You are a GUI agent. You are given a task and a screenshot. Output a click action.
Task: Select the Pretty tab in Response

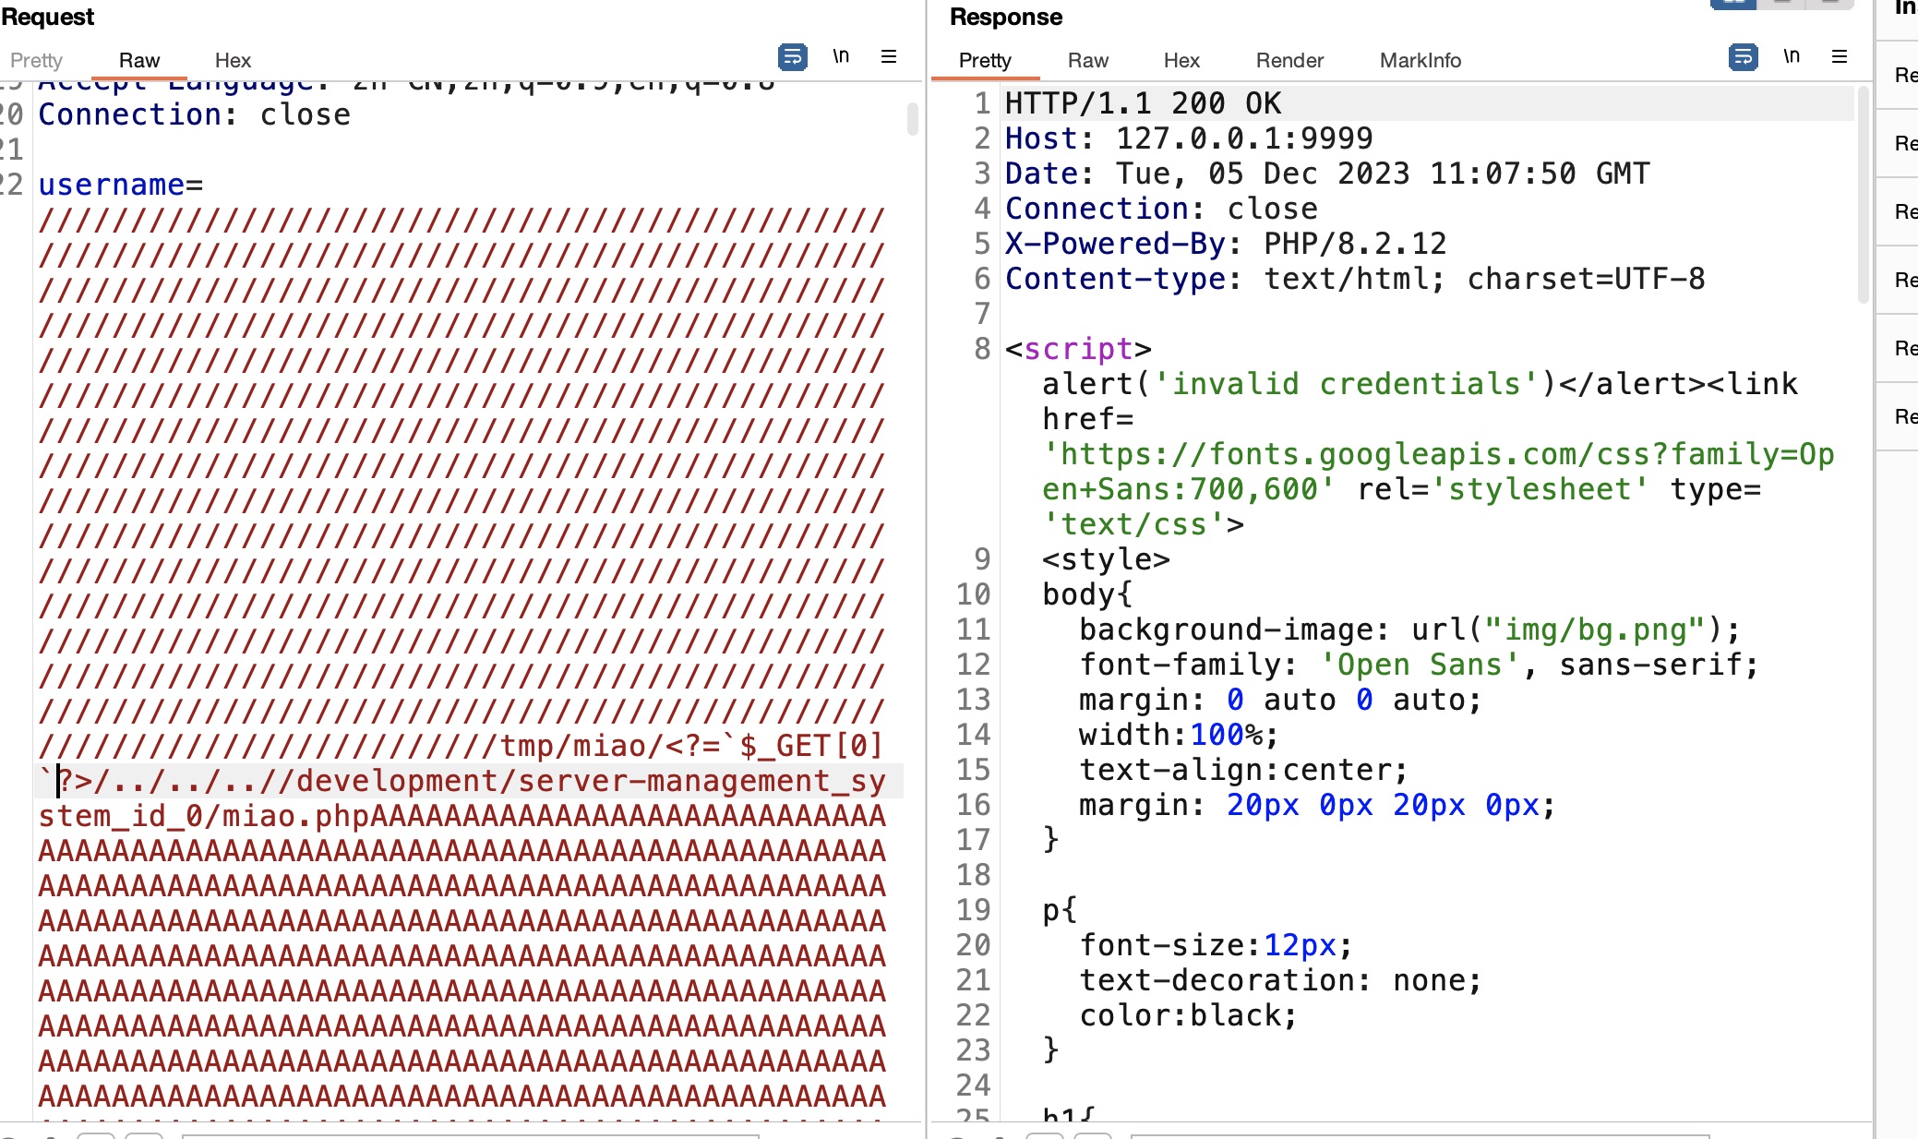pyautogui.click(x=985, y=61)
